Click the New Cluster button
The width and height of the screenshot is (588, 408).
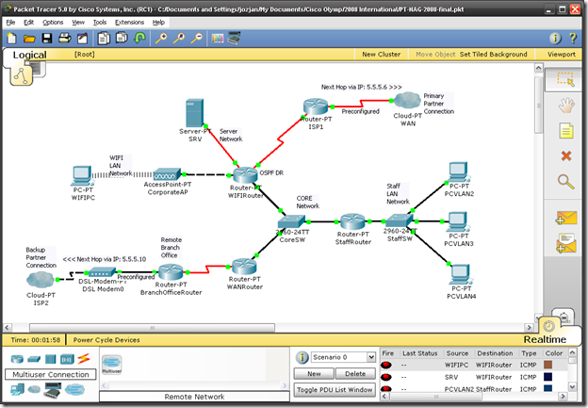[381, 55]
